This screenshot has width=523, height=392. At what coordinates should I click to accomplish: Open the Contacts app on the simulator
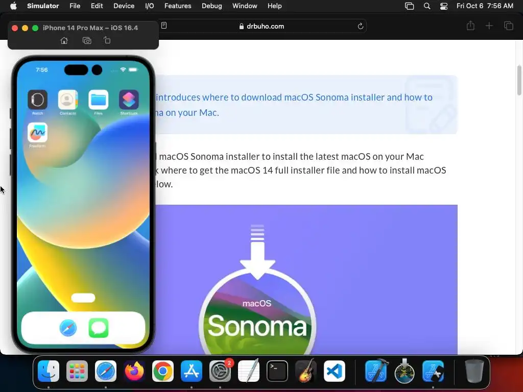[x=68, y=100]
